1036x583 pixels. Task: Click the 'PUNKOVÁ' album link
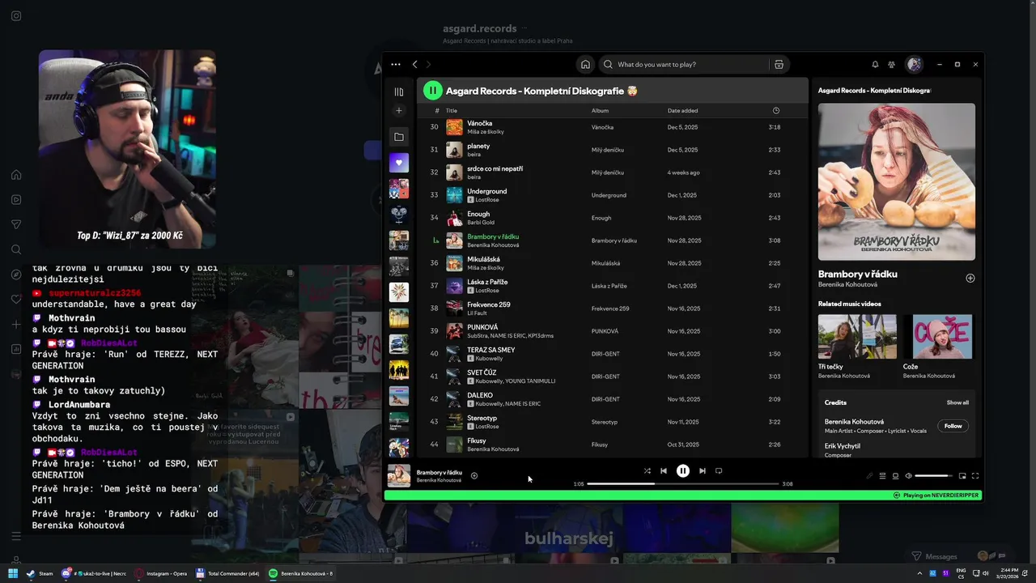[x=605, y=331]
